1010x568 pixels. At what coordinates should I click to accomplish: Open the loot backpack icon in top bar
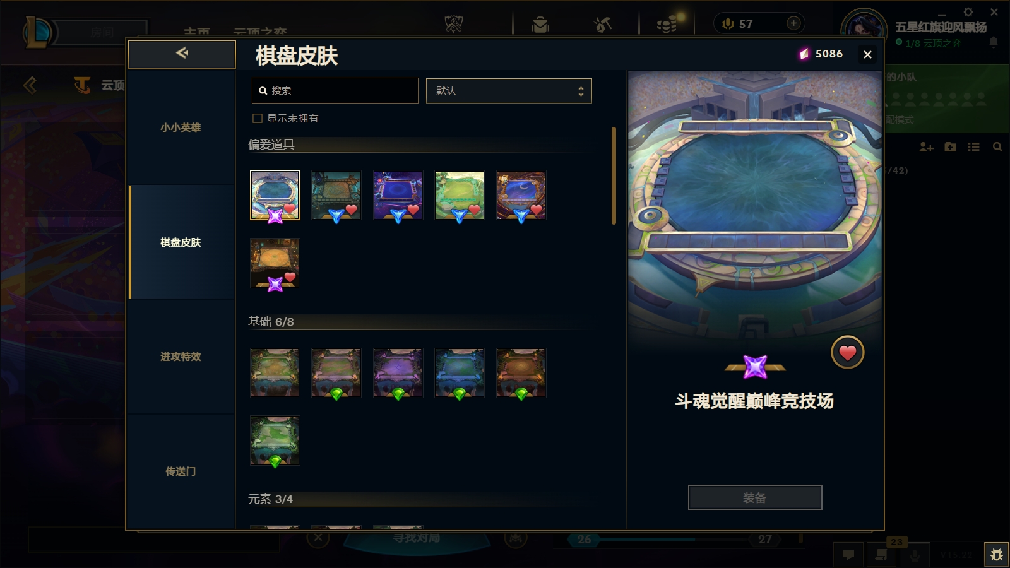pyautogui.click(x=540, y=25)
